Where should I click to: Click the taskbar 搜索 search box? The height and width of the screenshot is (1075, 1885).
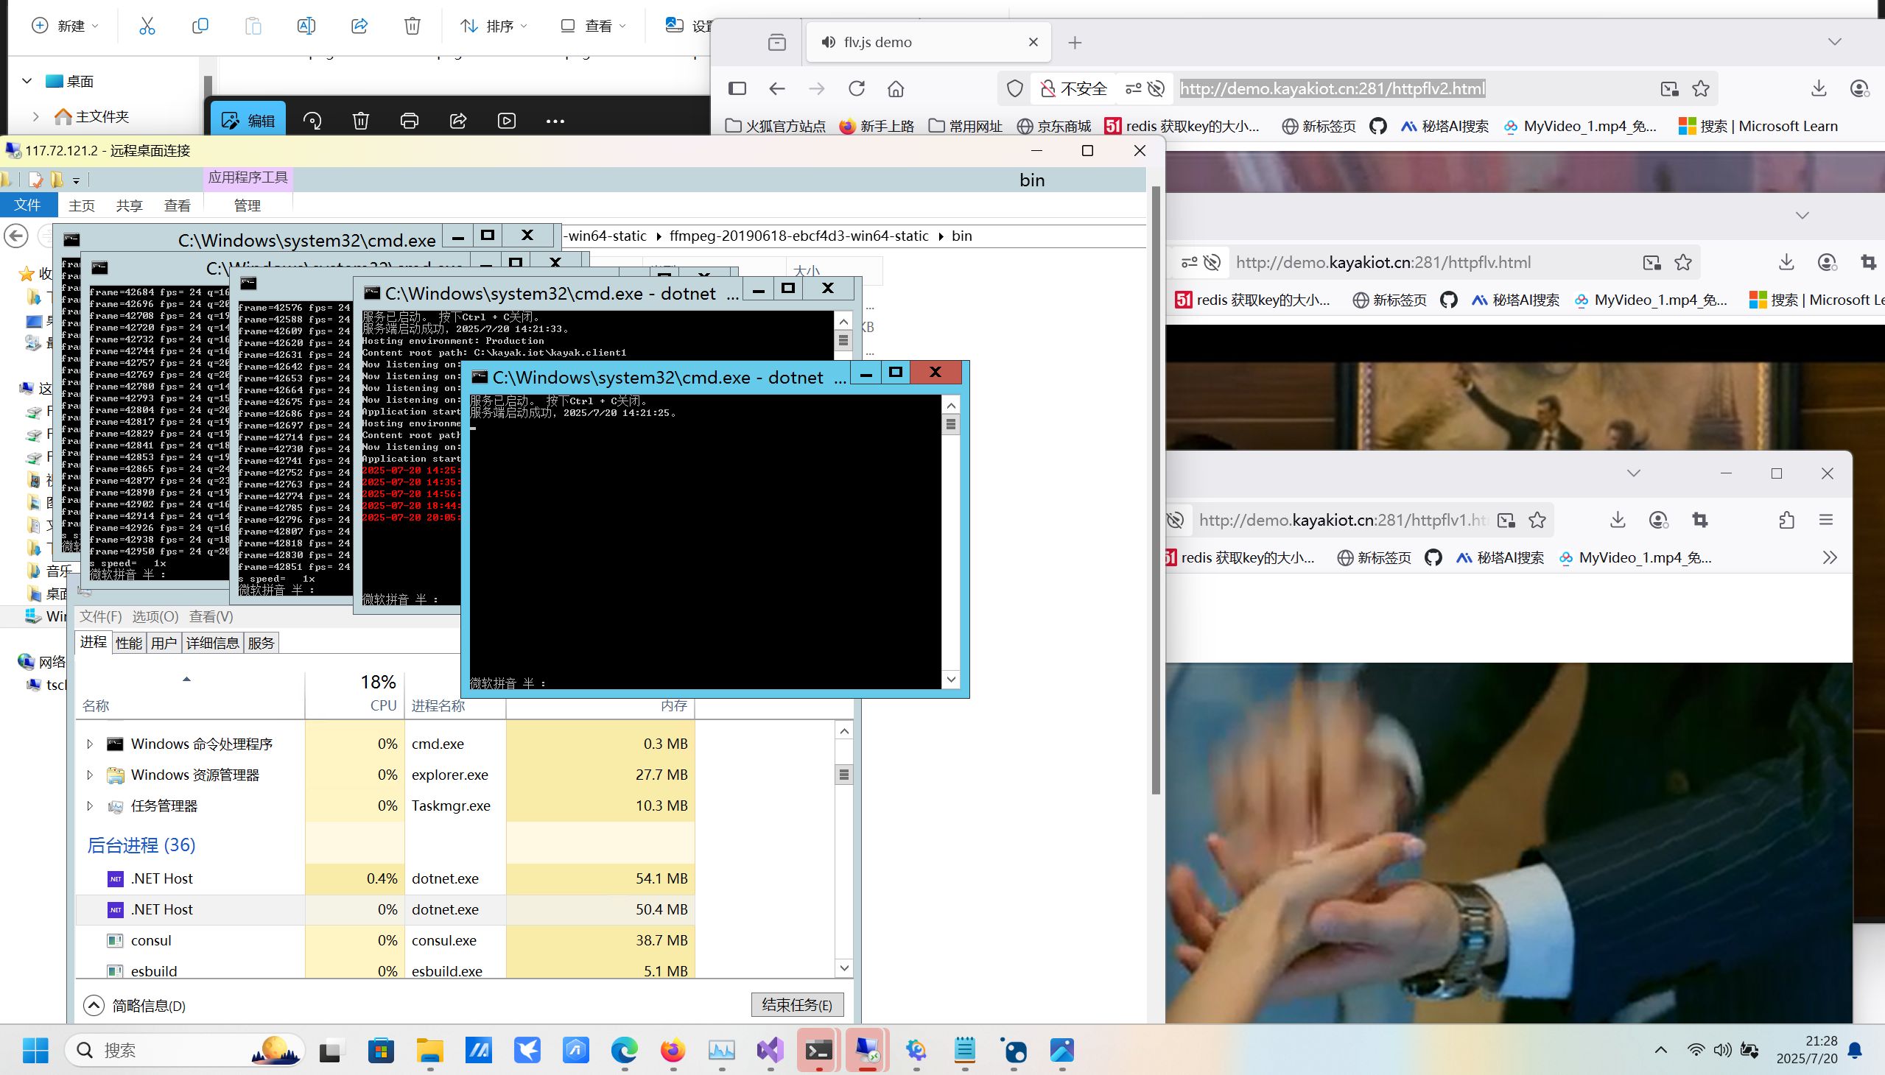point(163,1050)
